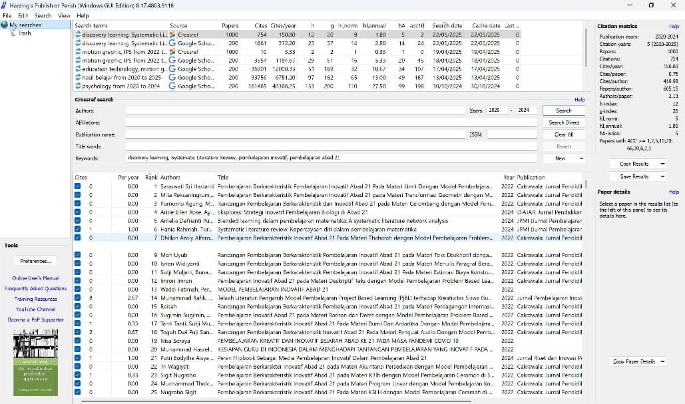Viewport: 685px width, 404px height.
Task: Click the Keywords input field
Action: (331, 158)
